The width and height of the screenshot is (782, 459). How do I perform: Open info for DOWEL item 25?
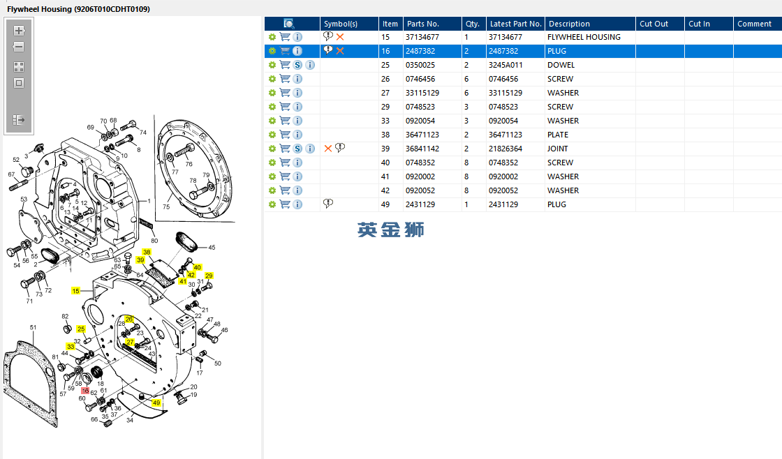[x=310, y=65]
